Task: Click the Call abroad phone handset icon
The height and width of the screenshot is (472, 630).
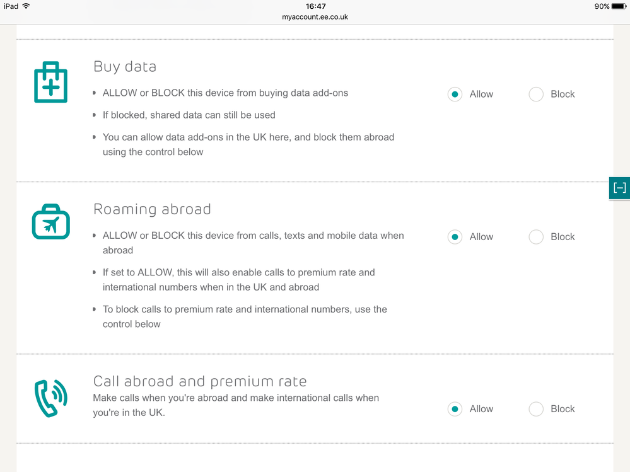Action: 50,399
